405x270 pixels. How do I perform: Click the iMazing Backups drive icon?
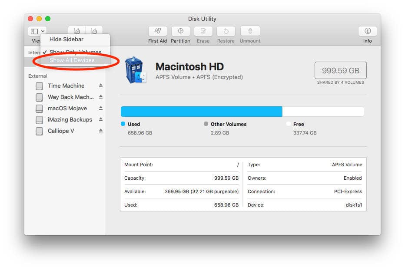(39, 120)
